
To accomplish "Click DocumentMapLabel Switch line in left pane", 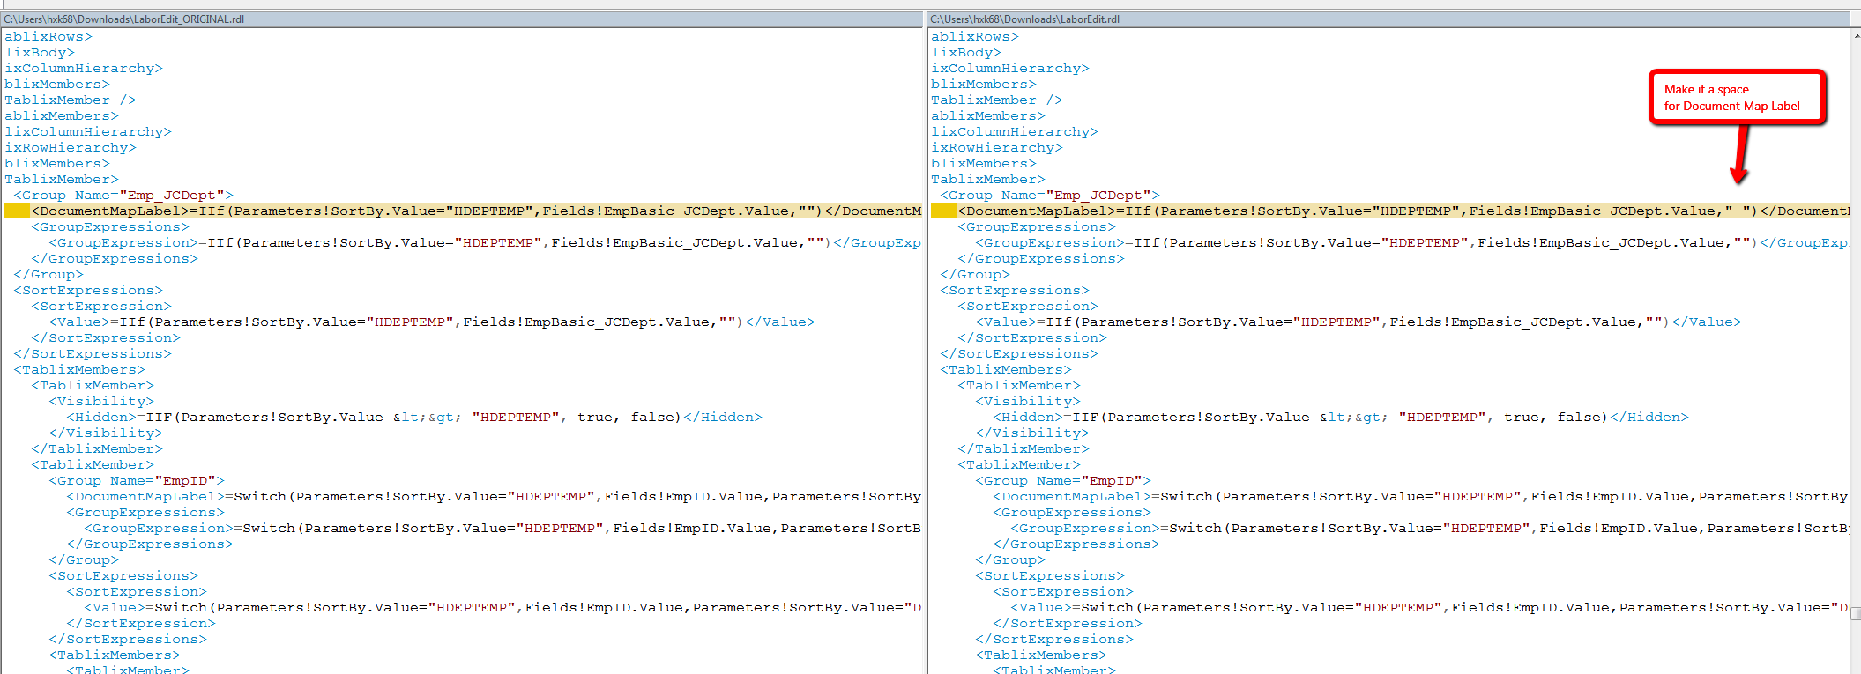I will [x=494, y=496].
